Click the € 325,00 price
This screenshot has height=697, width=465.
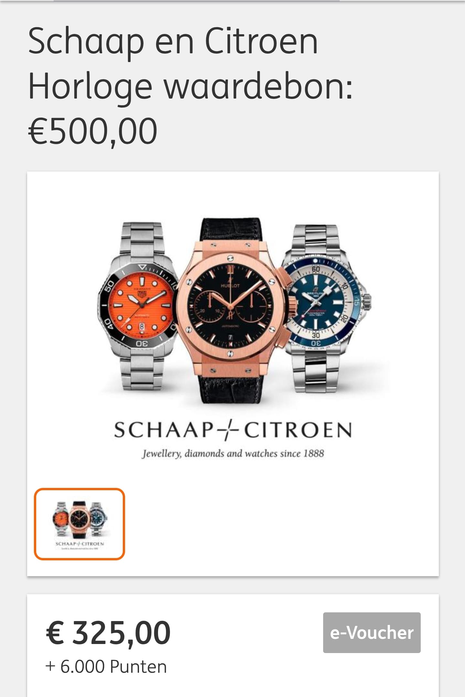click(x=108, y=632)
